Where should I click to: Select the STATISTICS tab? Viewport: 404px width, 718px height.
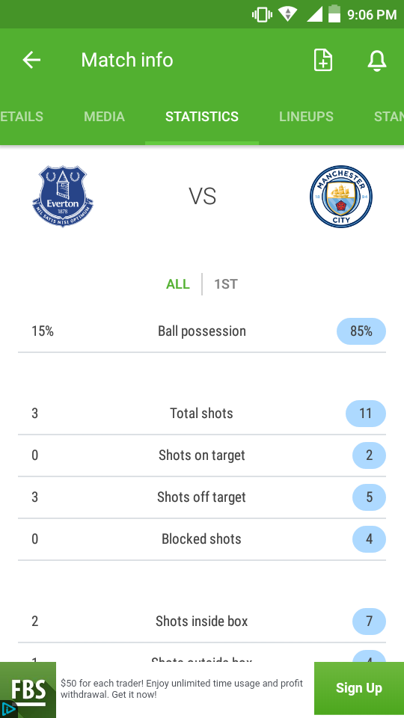[202, 117]
